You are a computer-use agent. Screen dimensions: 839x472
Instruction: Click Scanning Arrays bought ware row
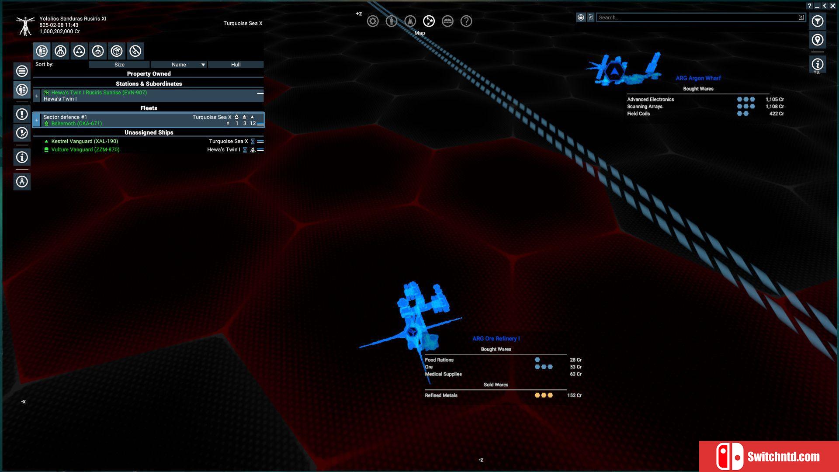click(x=705, y=107)
